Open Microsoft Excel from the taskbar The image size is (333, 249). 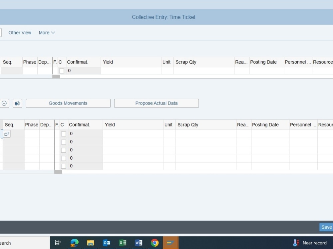coord(123,243)
